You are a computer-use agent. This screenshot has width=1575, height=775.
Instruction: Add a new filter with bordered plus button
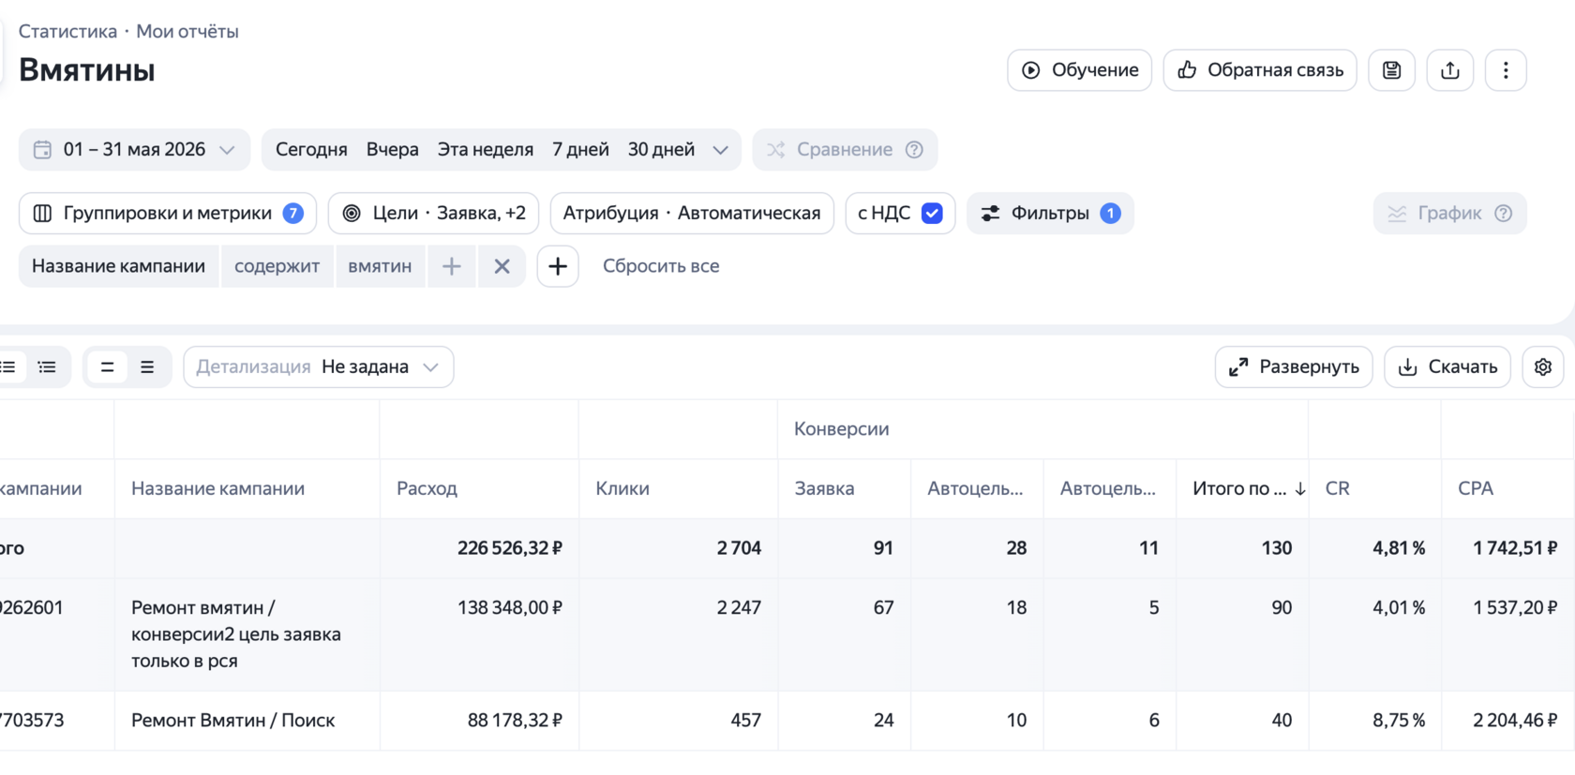click(x=558, y=266)
